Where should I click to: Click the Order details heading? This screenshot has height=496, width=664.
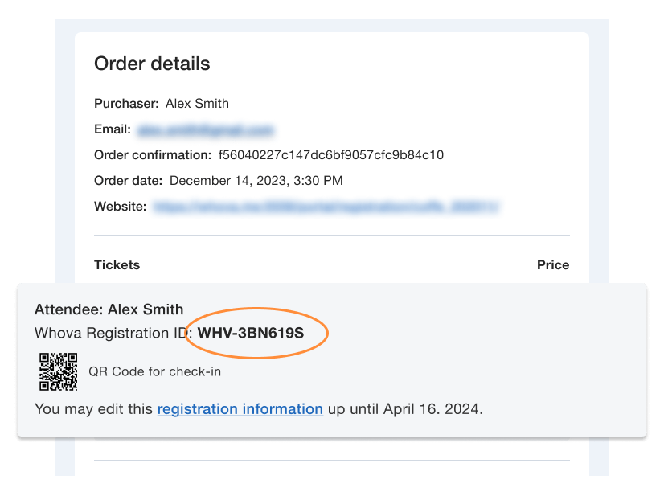click(x=152, y=64)
